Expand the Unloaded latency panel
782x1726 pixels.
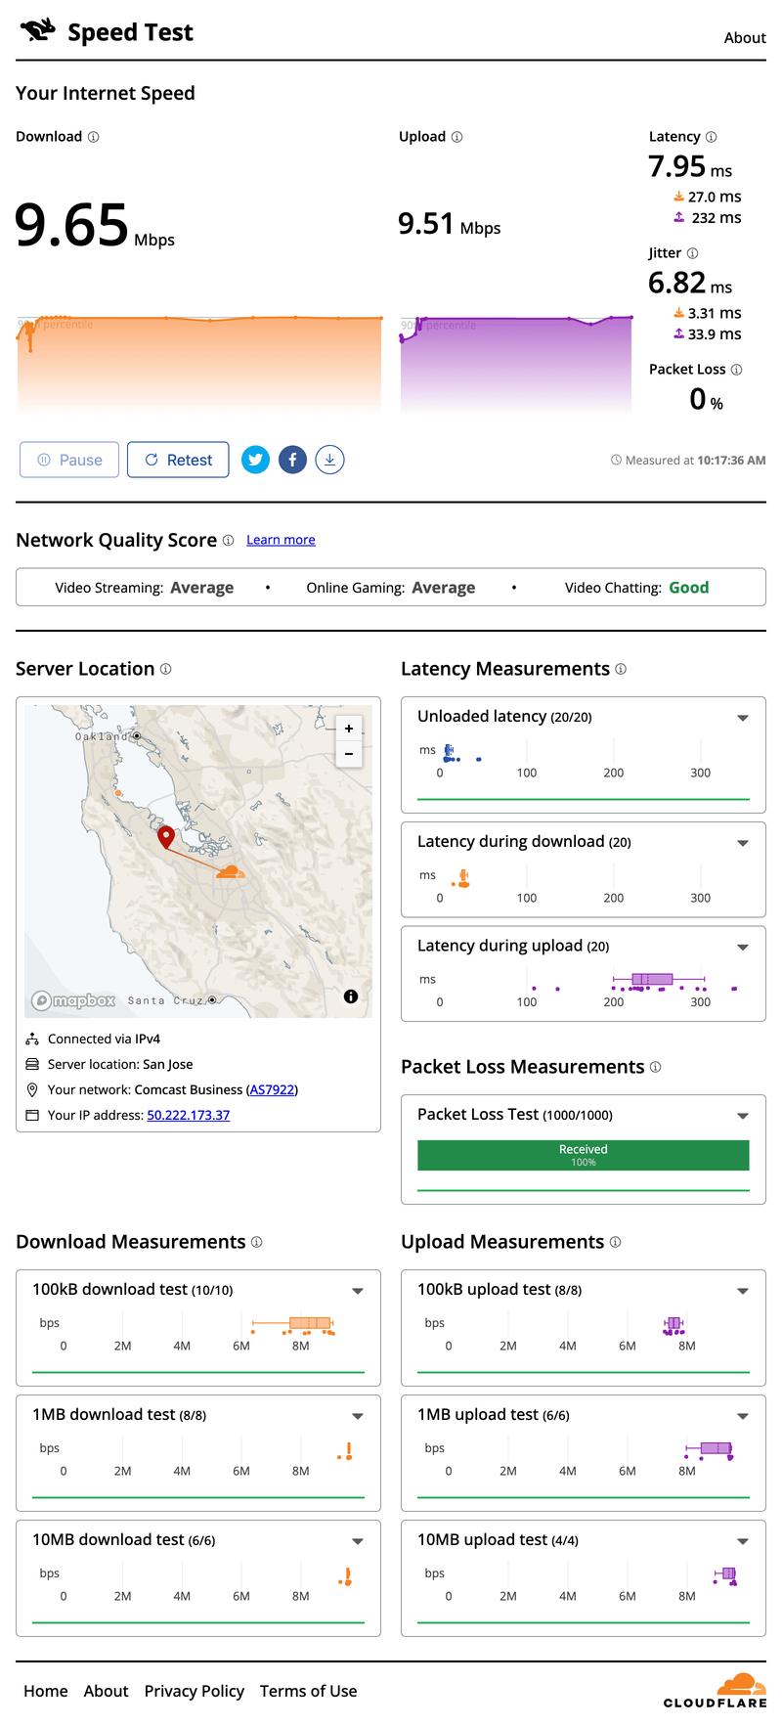tap(743, 718)
